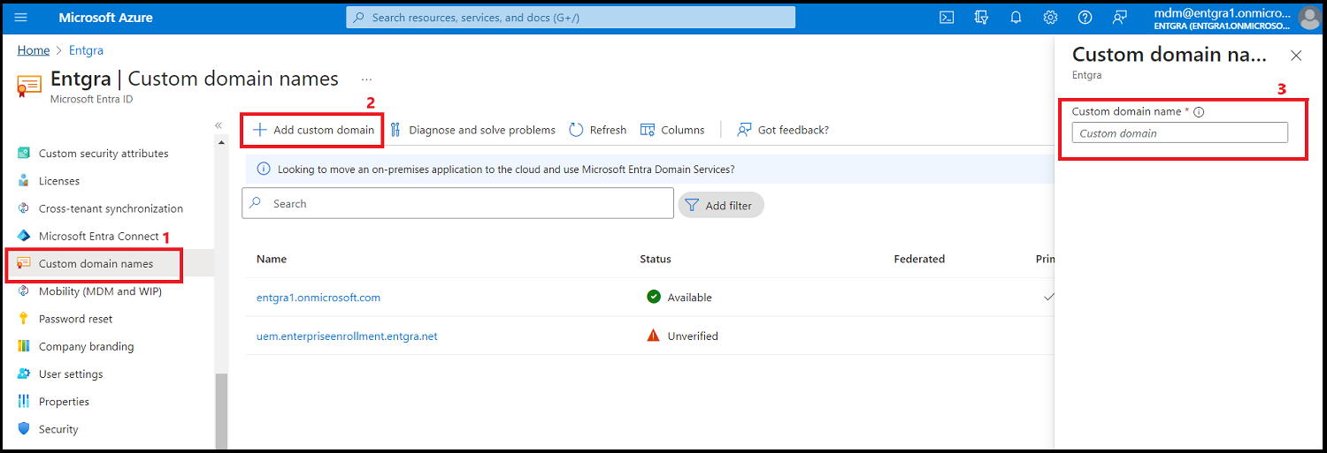Open Licenses in the sidebar

tap(59, 181)
